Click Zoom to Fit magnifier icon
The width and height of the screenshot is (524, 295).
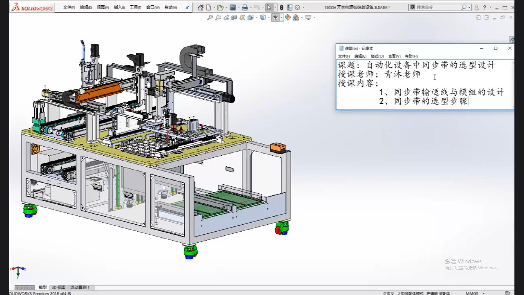(210, 18)
